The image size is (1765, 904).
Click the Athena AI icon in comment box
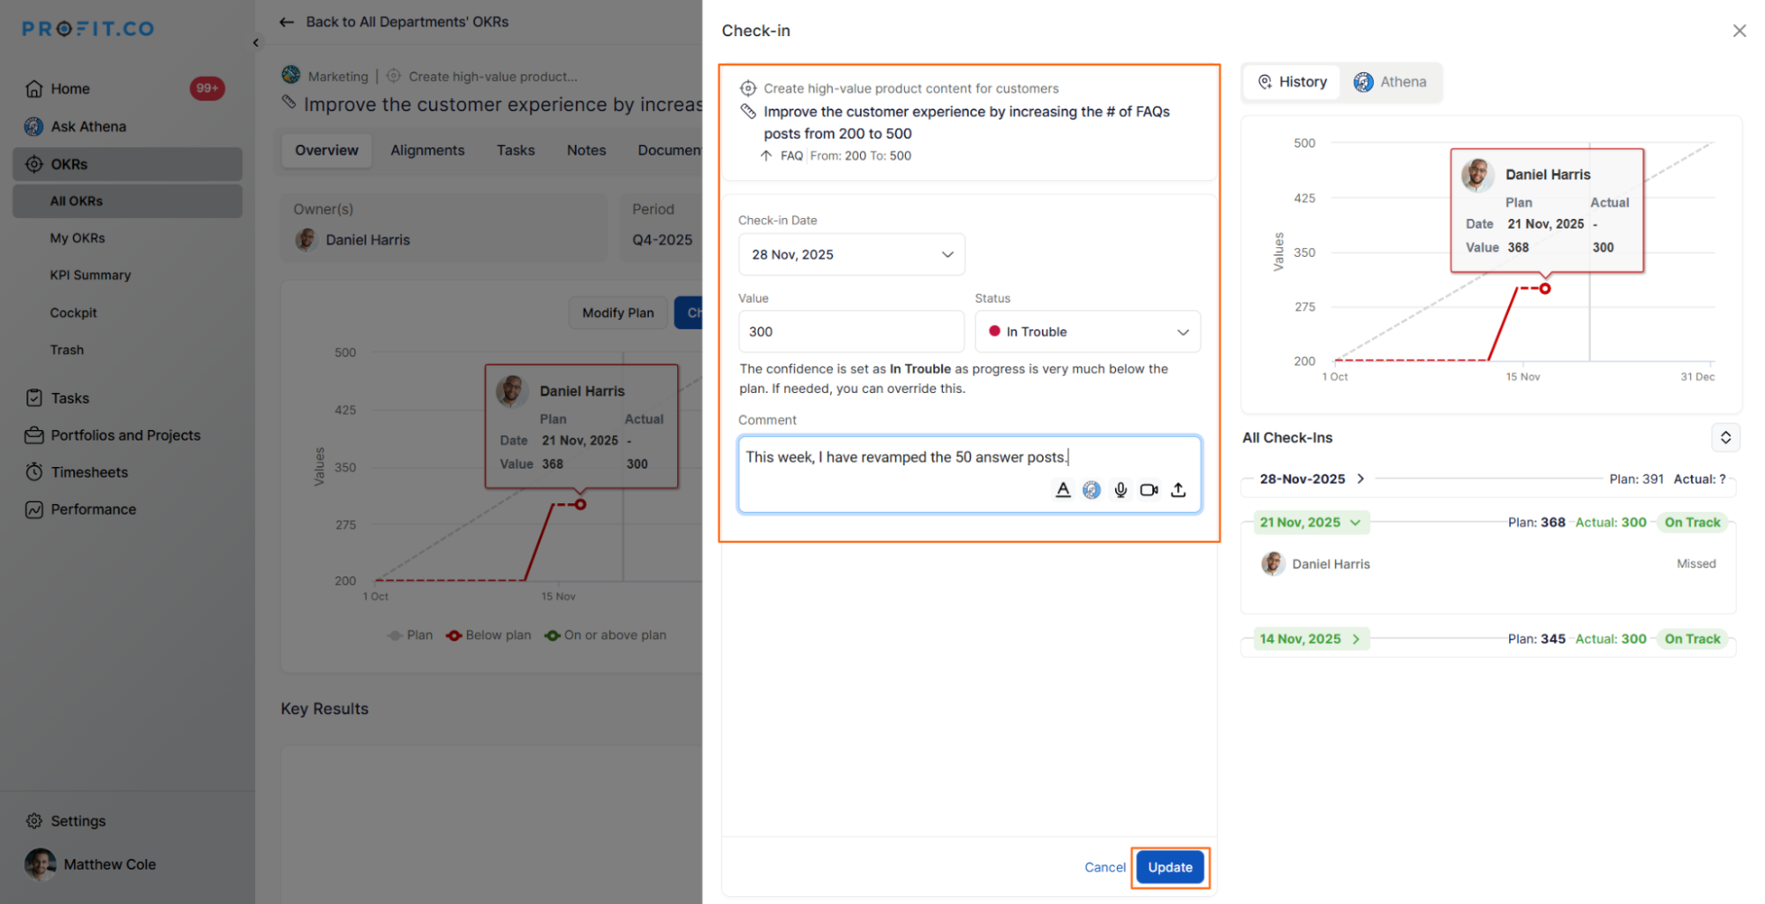coord(1091,490)
